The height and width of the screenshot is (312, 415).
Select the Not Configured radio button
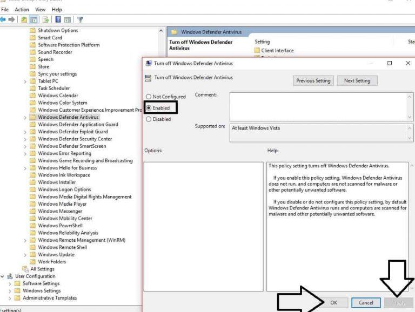[149, 97]
